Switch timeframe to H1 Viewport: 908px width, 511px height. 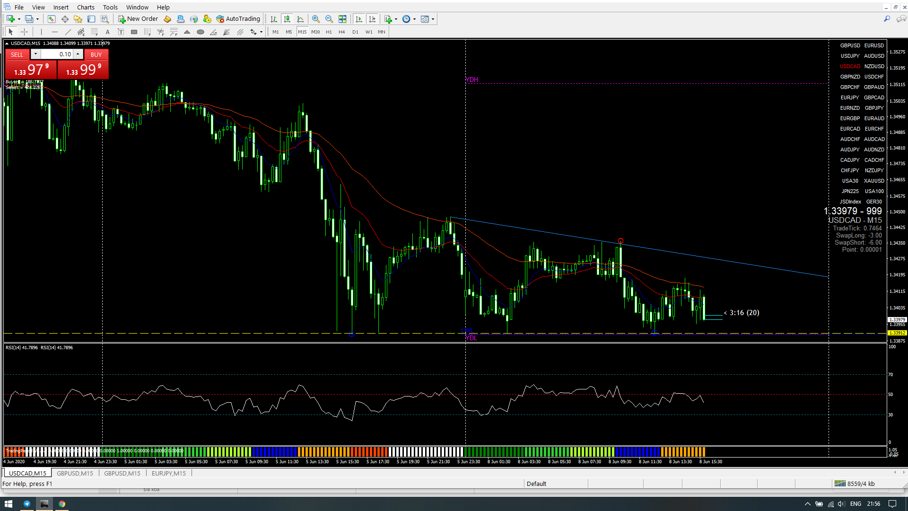(329, 32)
